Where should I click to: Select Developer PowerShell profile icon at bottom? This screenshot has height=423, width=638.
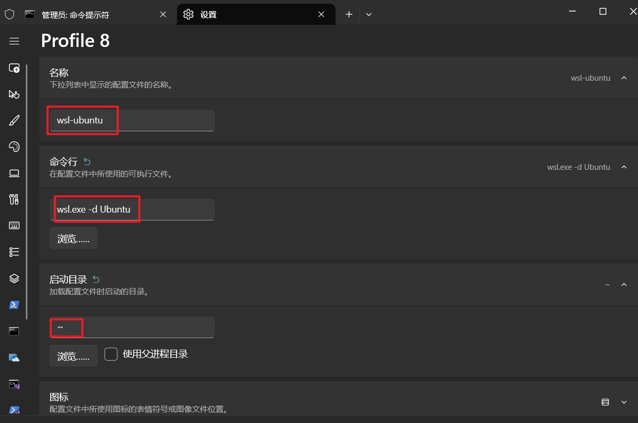[14, 410]
